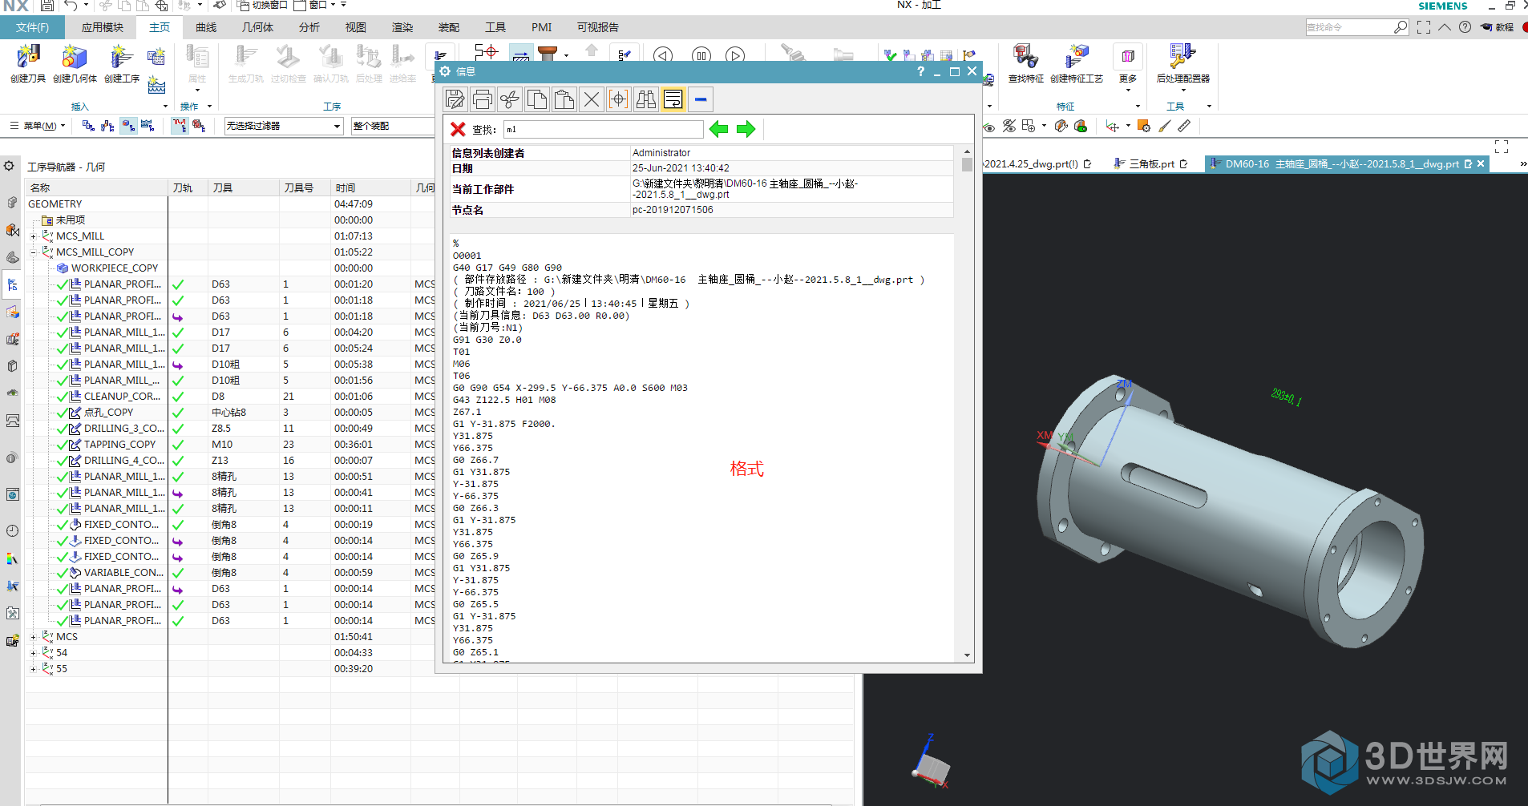Click the red X to close find bar
The image size is (1528, 806).
[x=458, y=129]
